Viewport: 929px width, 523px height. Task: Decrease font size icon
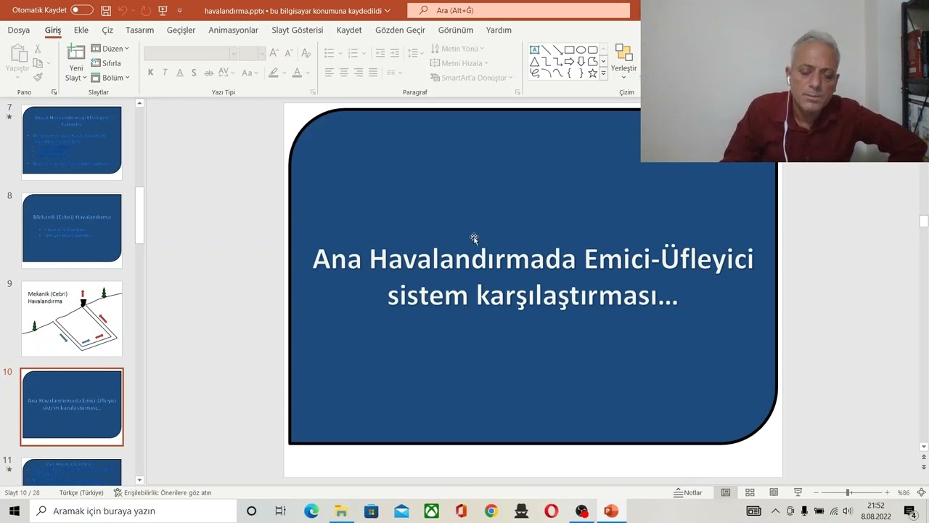point(288,53)
